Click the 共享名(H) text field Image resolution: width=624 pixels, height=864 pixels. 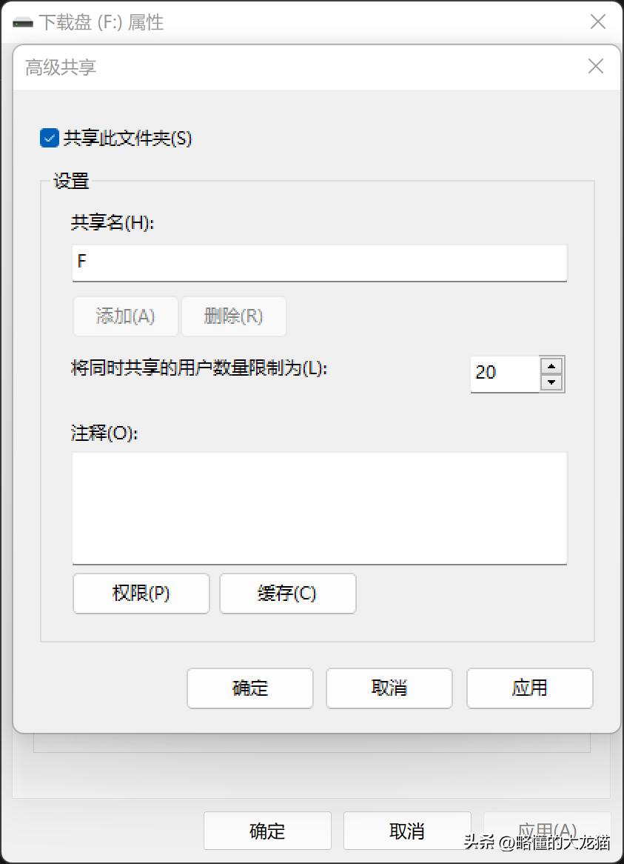(318, 263)
